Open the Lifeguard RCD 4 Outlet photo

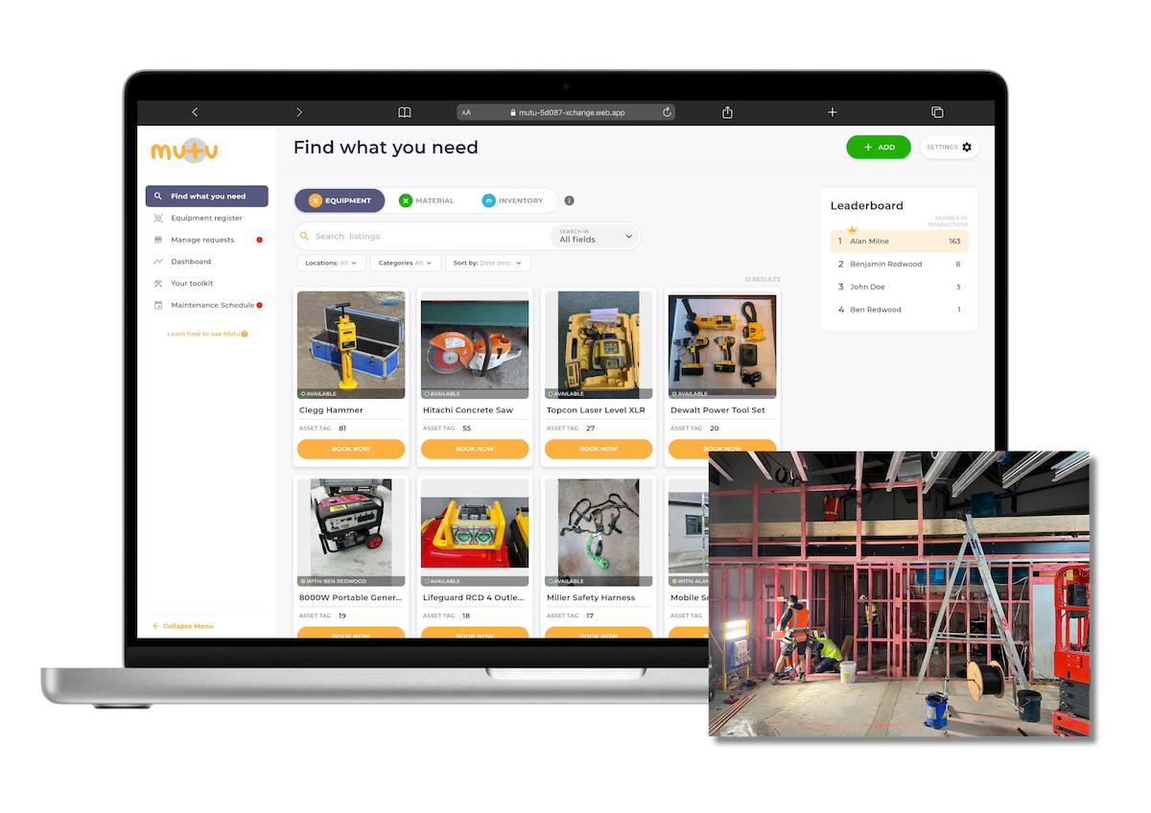coord(475,533)
